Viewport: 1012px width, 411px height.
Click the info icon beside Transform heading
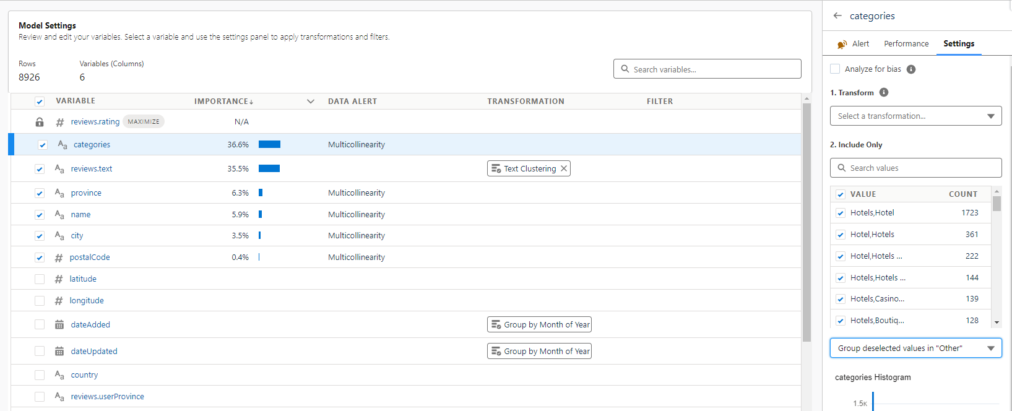884,93
